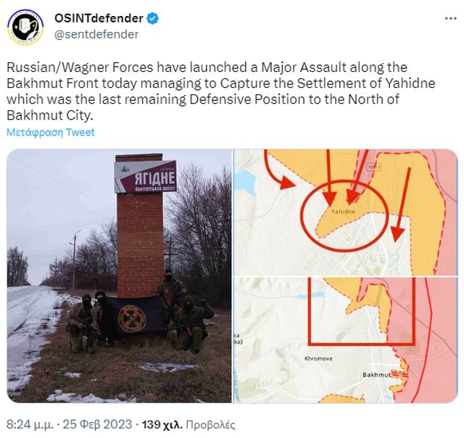This screenshot has width=464, height=438.
Task: Click the Μετάφραση Tweet translate link
Action: click(x=51, y=132)
